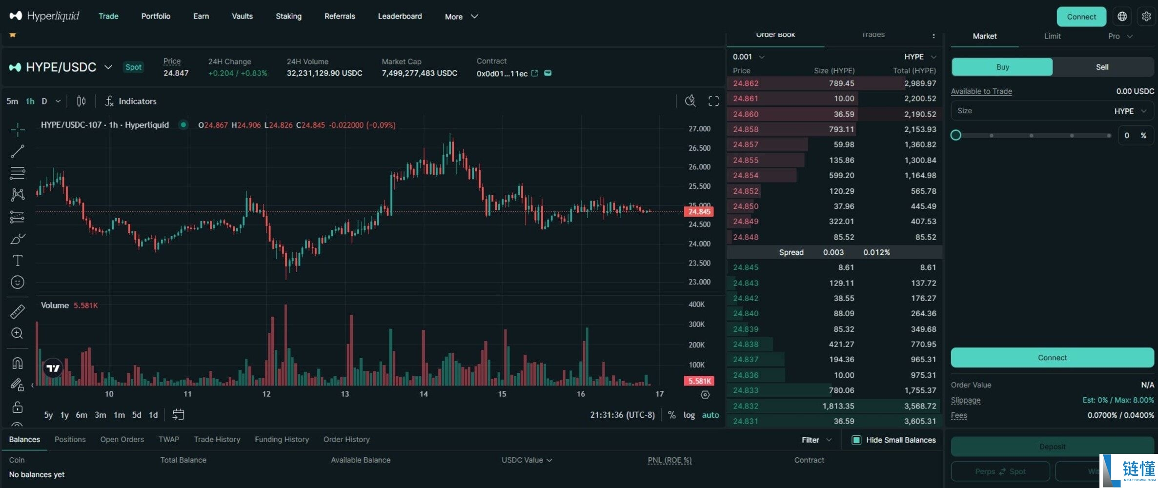Sort by USDC Value column
1158x488 pixels.
[527, 460]
